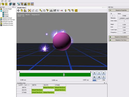The image size is (129, 97).
Task: Click the filmstrip icon in main toolbar
Action: pos(14,4)
